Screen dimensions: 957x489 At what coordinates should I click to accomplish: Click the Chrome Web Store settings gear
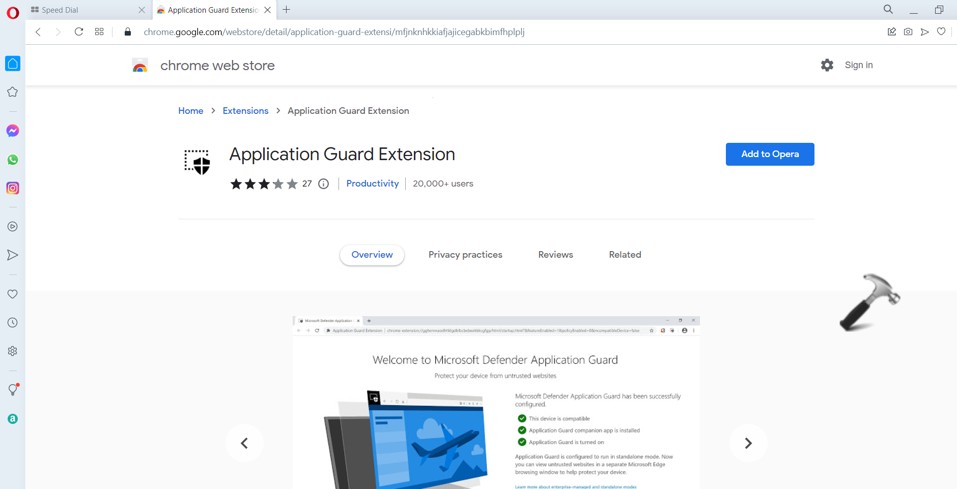827,65
